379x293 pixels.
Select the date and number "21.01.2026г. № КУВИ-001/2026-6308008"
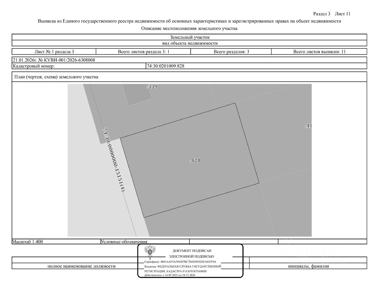click(x=54, y=60)
